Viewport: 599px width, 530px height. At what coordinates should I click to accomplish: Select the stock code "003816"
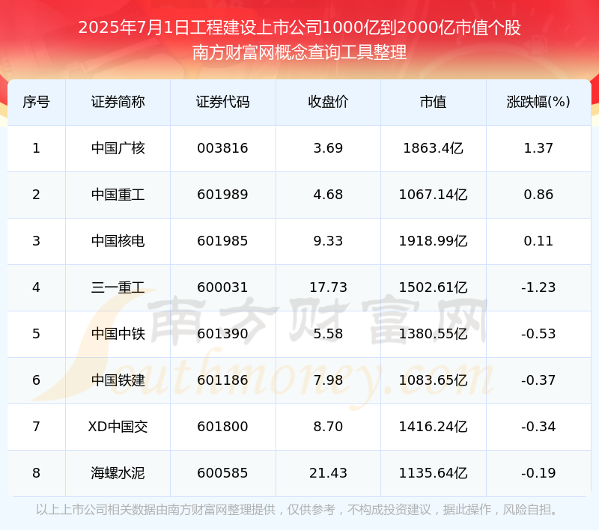click(x=222, y=148)
